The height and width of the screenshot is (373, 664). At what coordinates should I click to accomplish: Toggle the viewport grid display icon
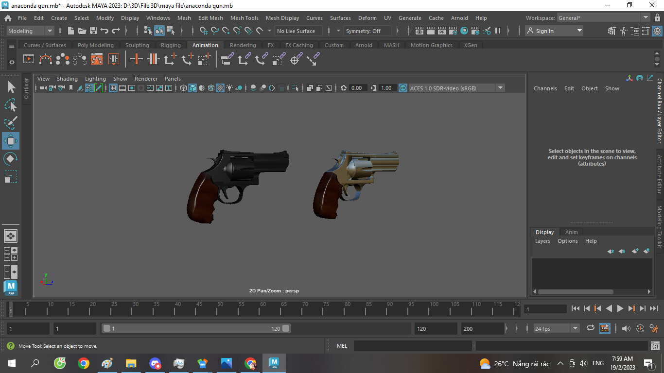[113, 88]
